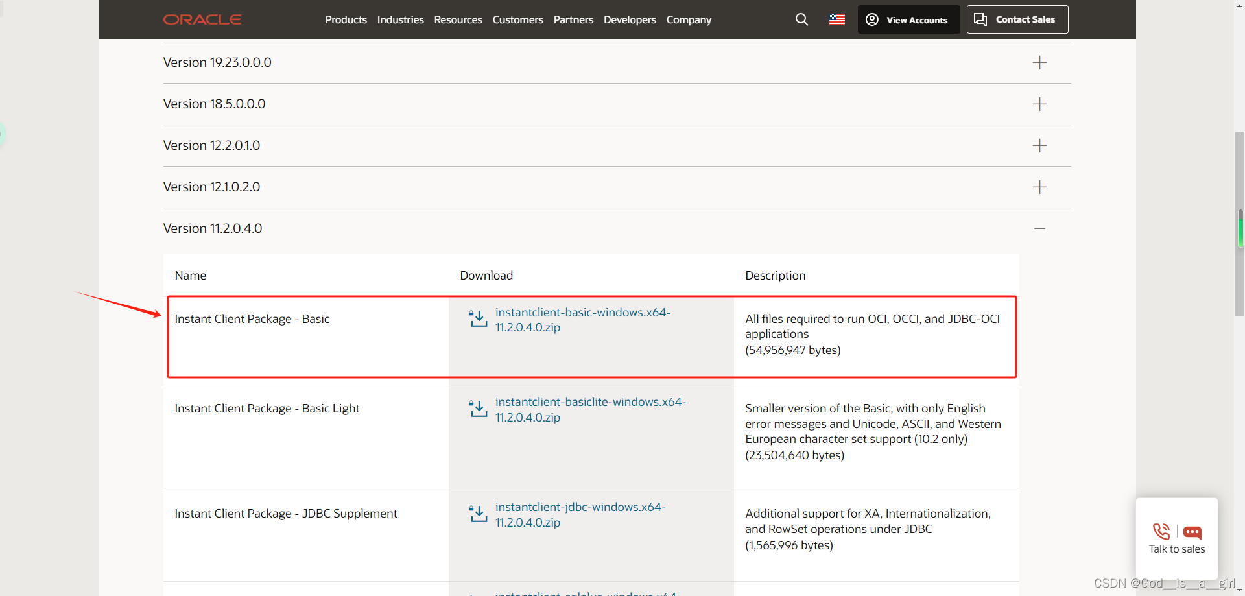
Task: Click the Name column header
Action: click(191, 276)
